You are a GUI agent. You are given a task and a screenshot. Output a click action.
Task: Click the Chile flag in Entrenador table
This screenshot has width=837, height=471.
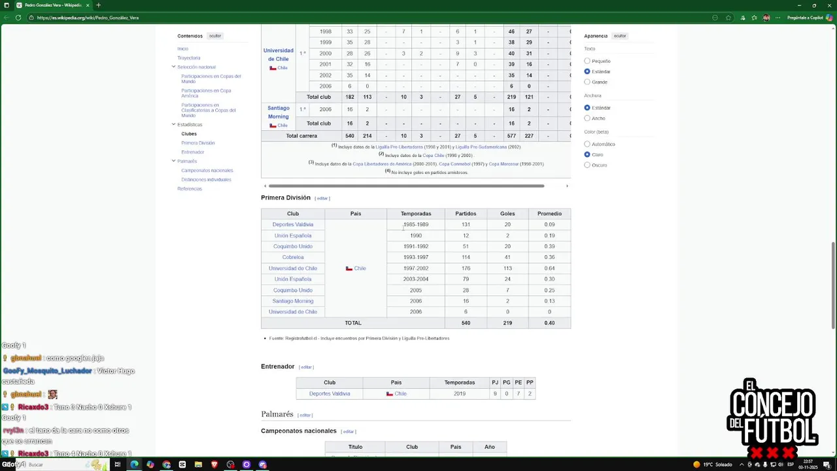coord(389,394)
